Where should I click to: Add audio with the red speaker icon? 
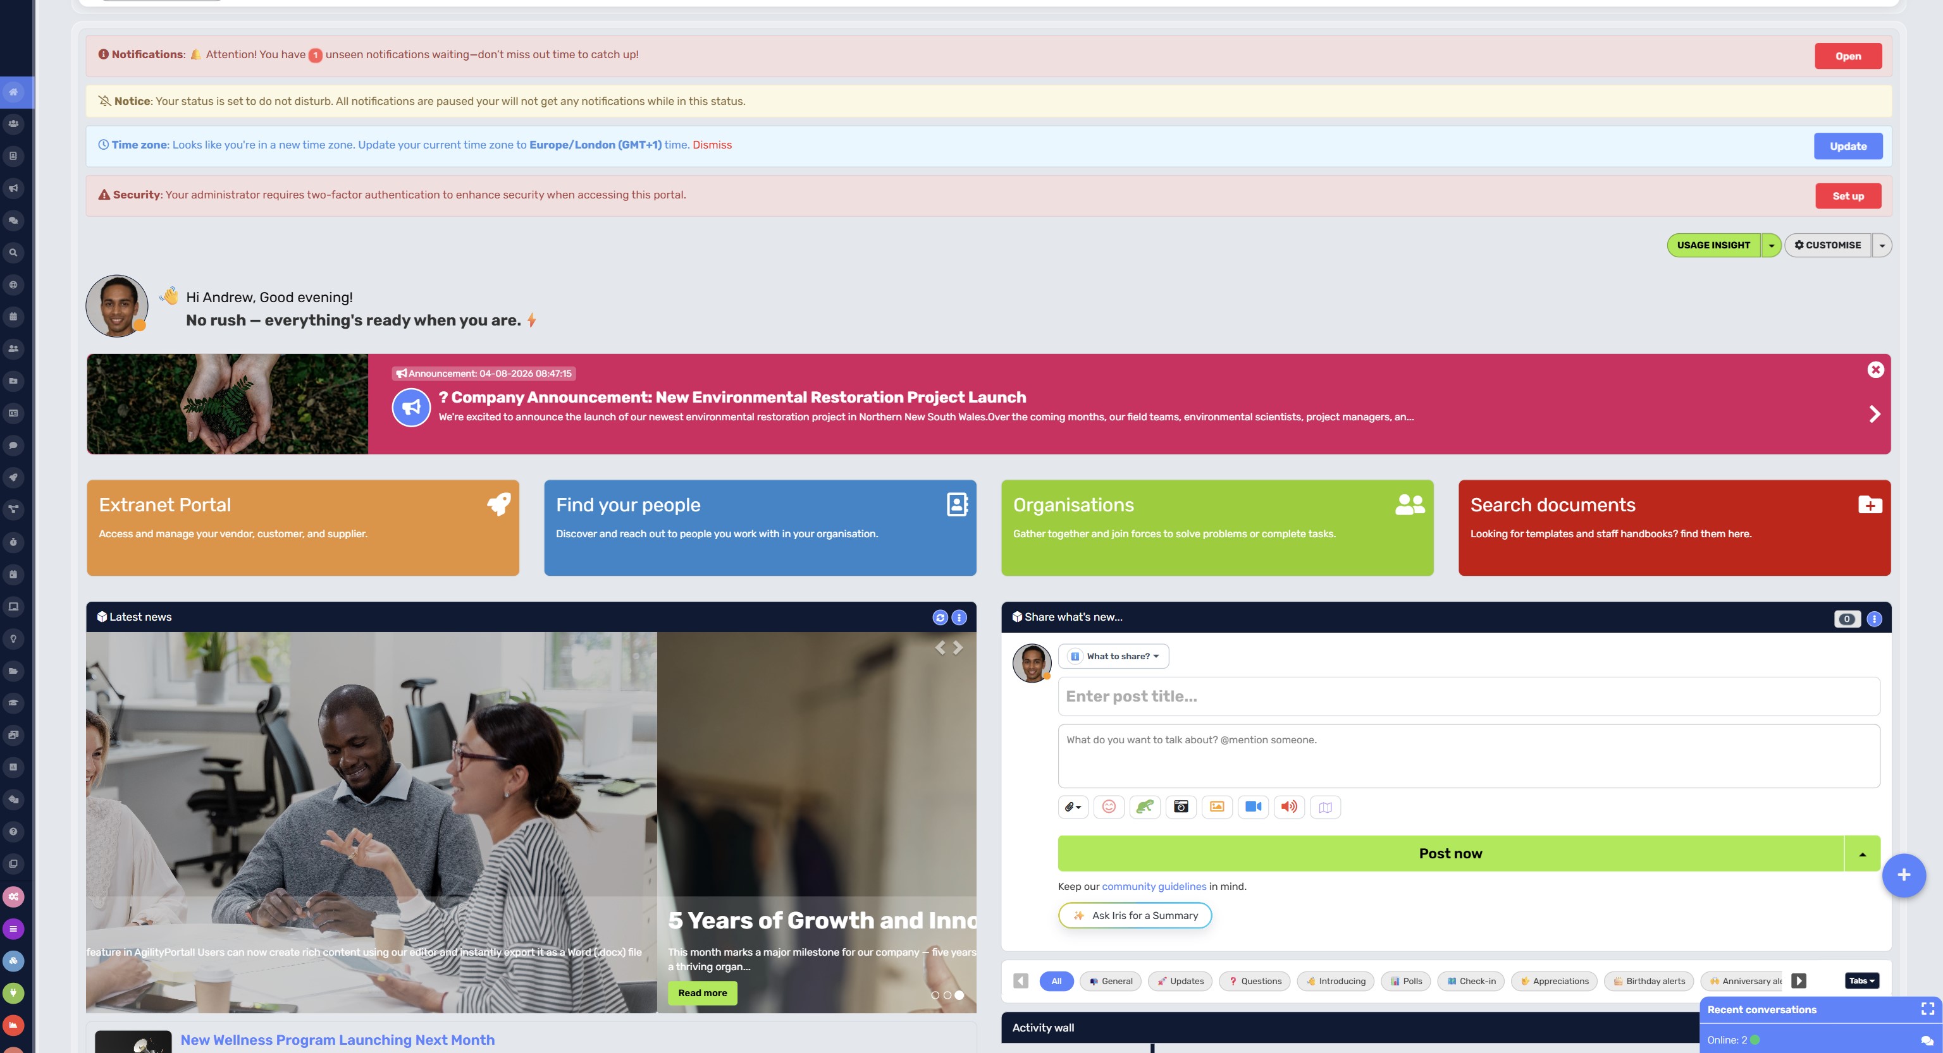click(x=1289, y=806)
